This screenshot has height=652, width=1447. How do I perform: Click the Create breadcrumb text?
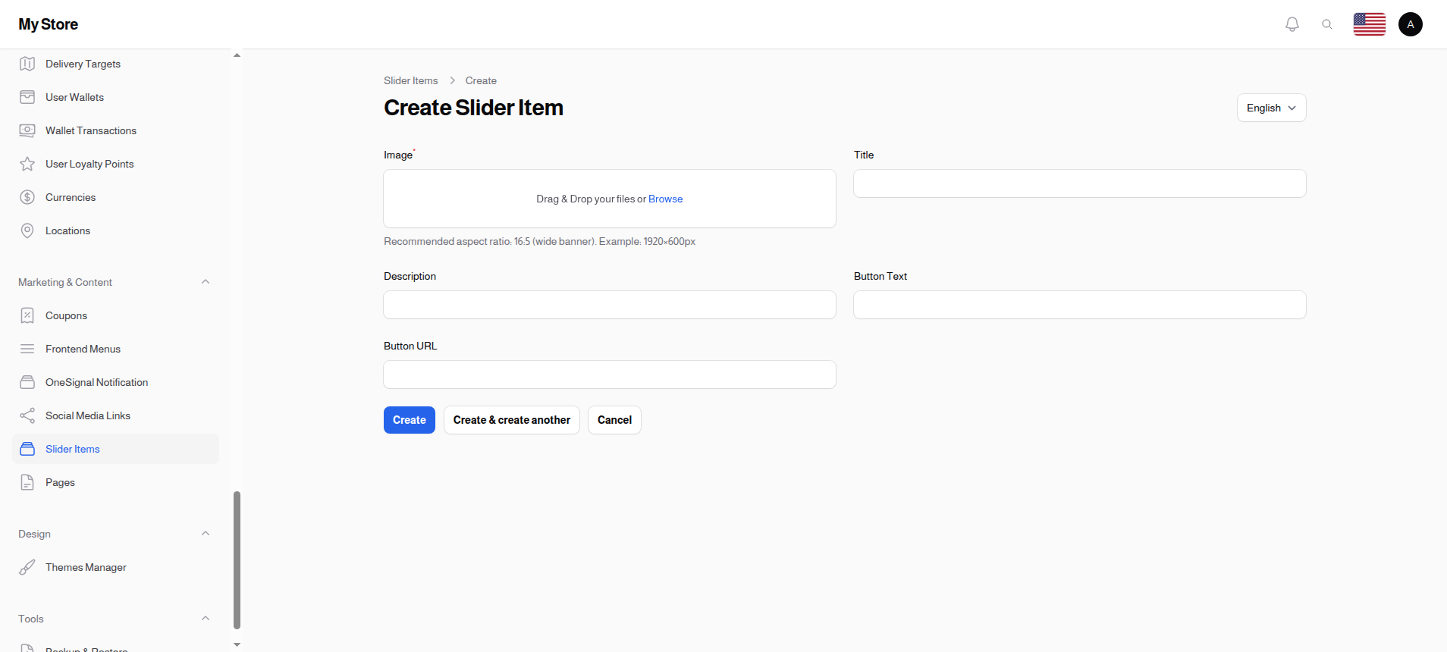[481, 80]
